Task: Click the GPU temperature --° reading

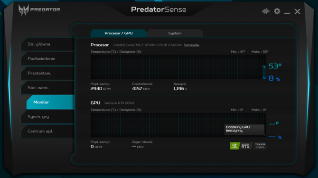Action: pyautogui.click(x=273, y=123)
